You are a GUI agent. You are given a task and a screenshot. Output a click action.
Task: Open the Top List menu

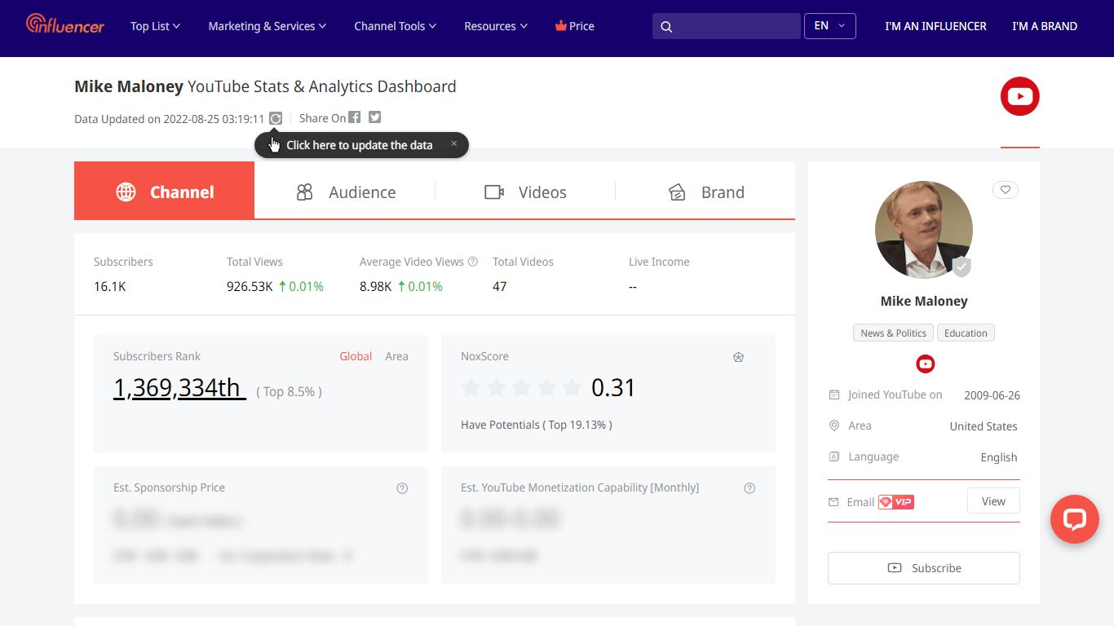coord(155,26)
